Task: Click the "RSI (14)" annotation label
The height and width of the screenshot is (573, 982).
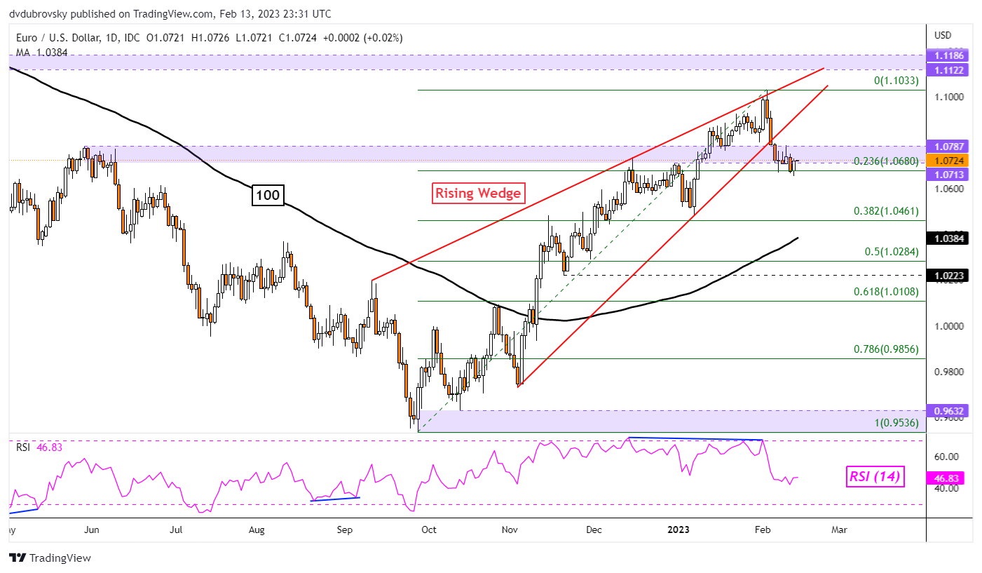Action: (x=875, y=478)
